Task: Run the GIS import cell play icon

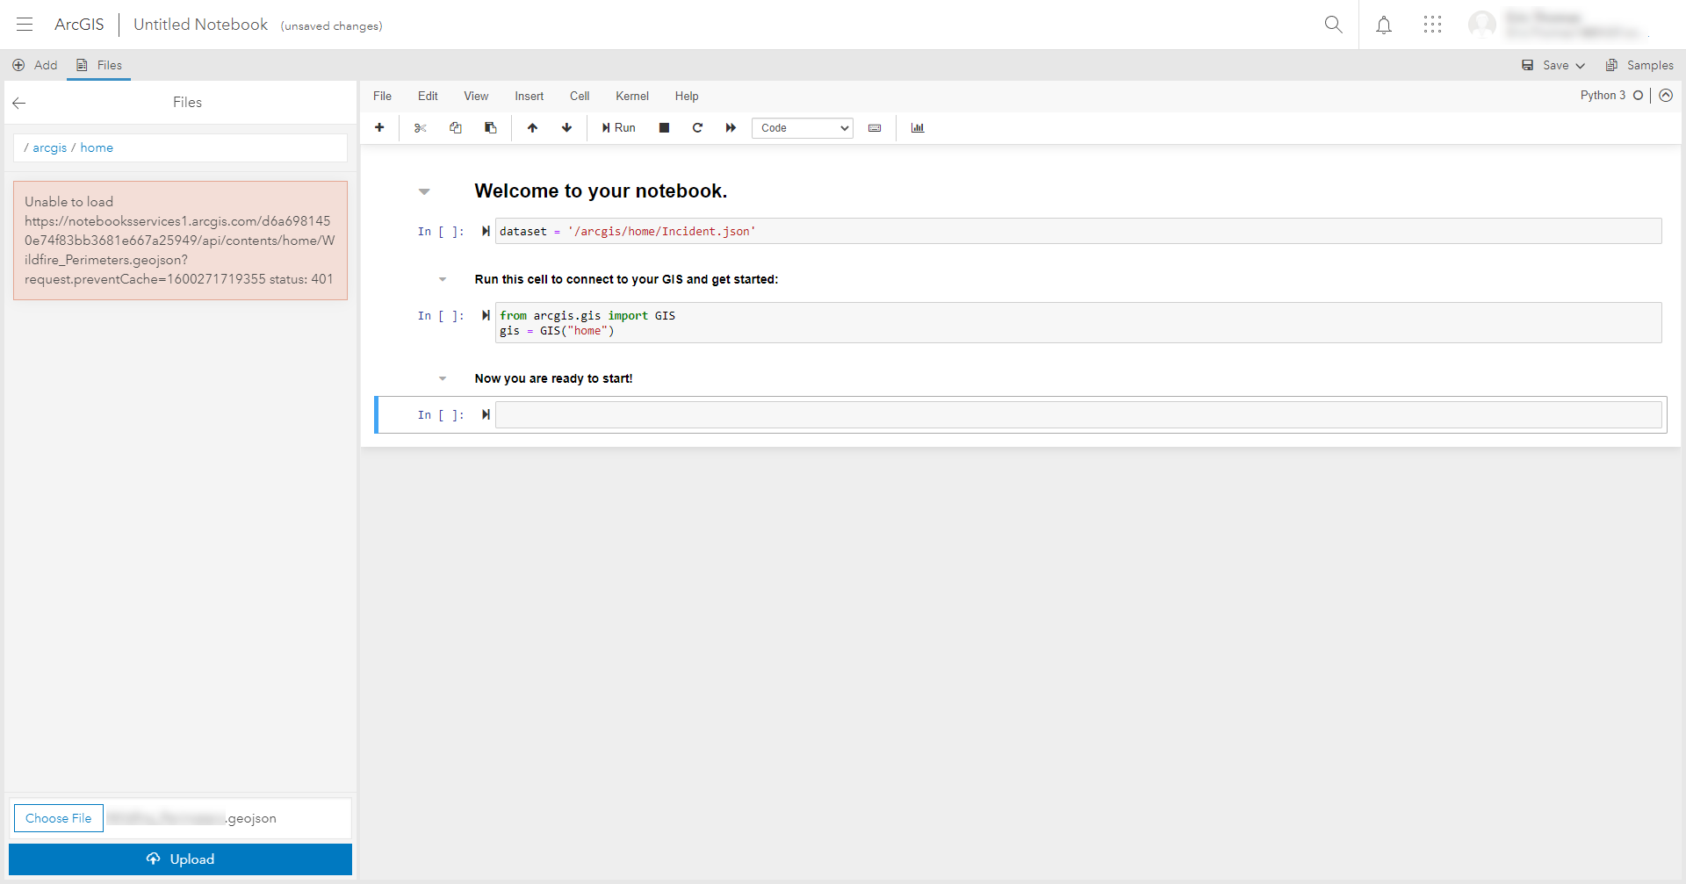Action: pyautogui.click(x=486, y=316)
